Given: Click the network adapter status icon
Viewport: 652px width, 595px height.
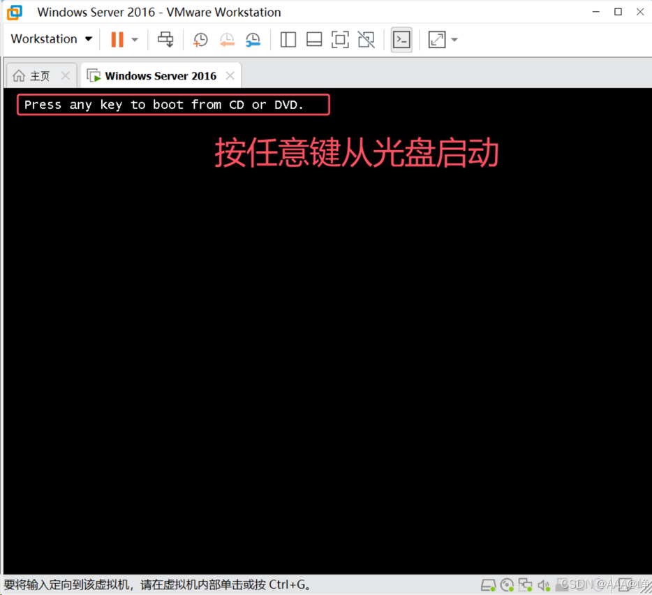Looking at the screenshot, I should click(x=525, y=585).
